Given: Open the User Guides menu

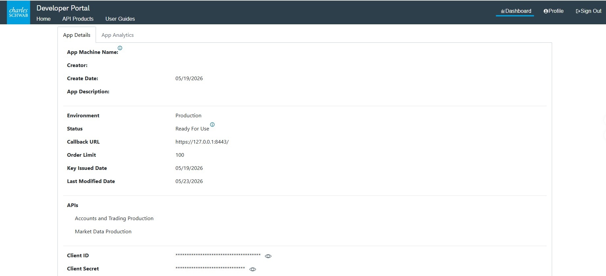Looking at the screenshot, I should click(x=120, y=19).
